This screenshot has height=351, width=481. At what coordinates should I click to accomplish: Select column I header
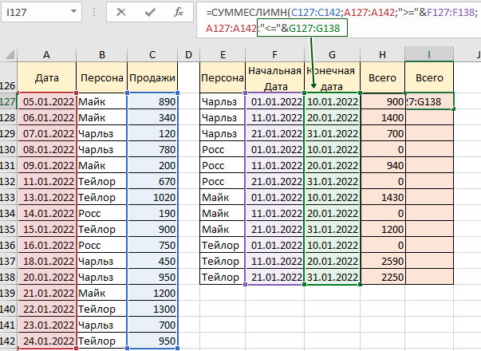(429, 54)
